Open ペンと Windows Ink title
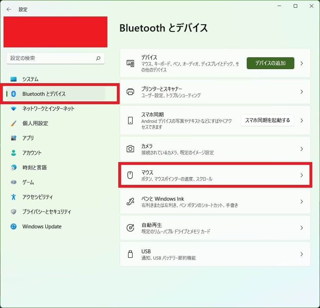320x308 pixels. click(163, 199)
